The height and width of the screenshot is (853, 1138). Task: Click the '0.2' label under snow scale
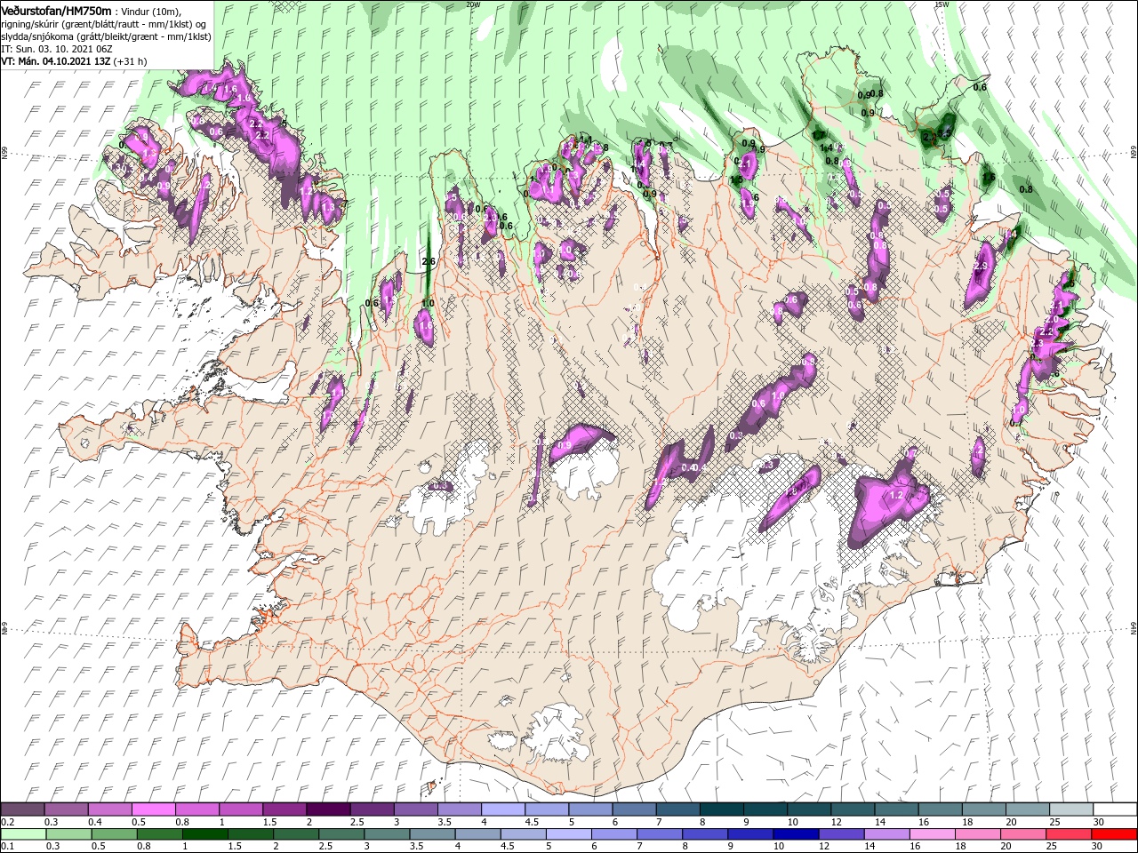(x=7, y=822)
